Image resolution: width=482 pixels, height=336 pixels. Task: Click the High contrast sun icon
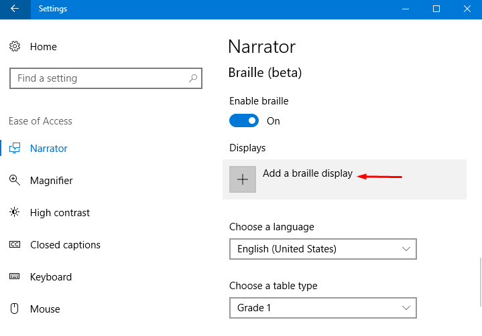[15, 212]
